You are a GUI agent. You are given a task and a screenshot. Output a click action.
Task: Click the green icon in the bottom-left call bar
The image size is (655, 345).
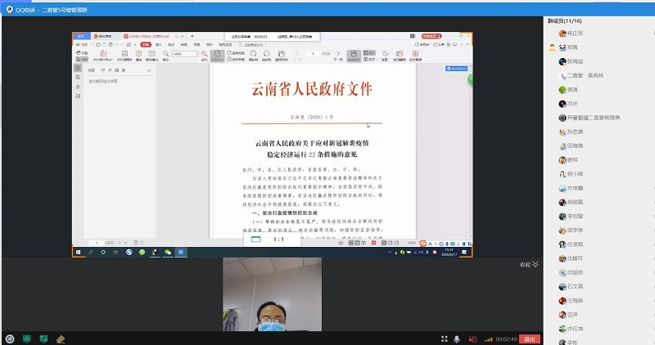pyautogui.click(x=26, y=338)
